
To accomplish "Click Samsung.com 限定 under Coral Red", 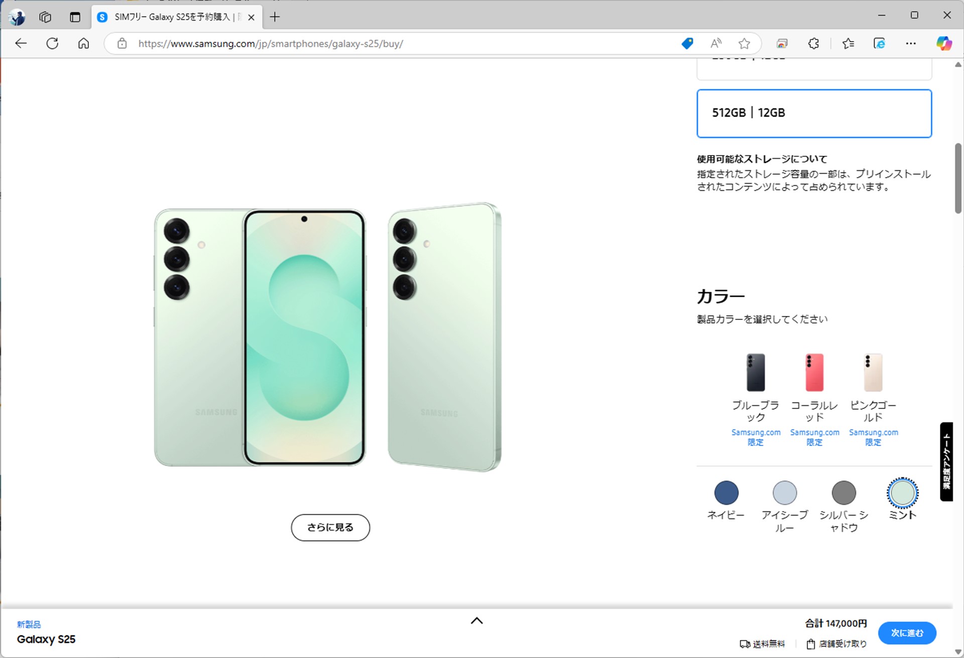I will 814,437.
